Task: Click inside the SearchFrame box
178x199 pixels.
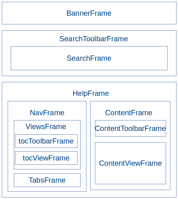Action: point(89,58)
